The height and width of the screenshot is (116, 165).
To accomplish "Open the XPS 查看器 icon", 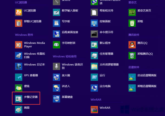I will (x=19, y=77).
